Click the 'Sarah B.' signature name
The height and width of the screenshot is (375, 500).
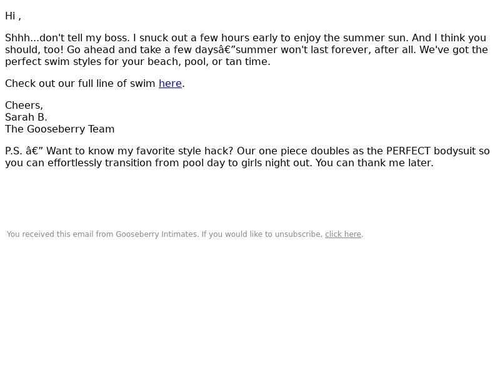(26, 117)
